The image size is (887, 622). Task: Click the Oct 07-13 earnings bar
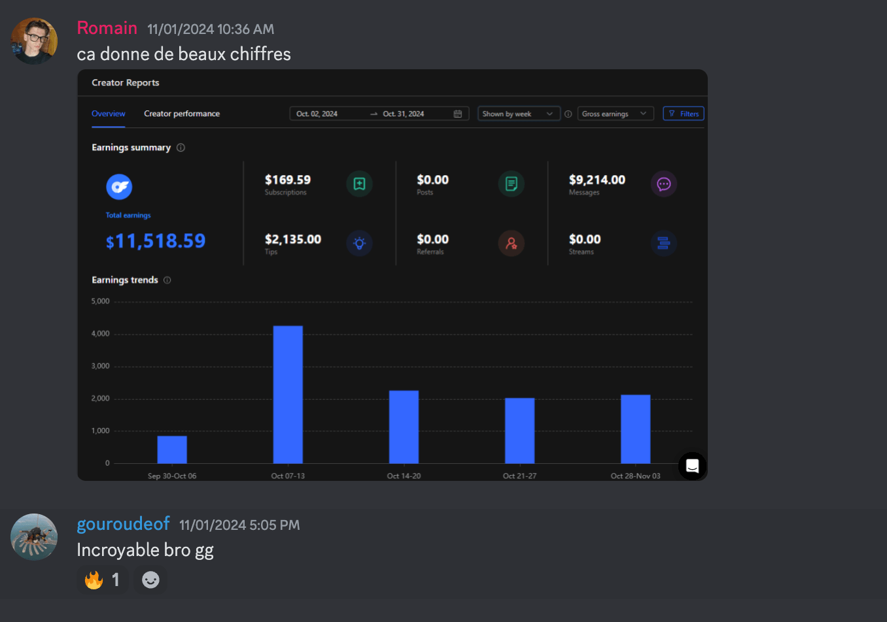point(288,394)
